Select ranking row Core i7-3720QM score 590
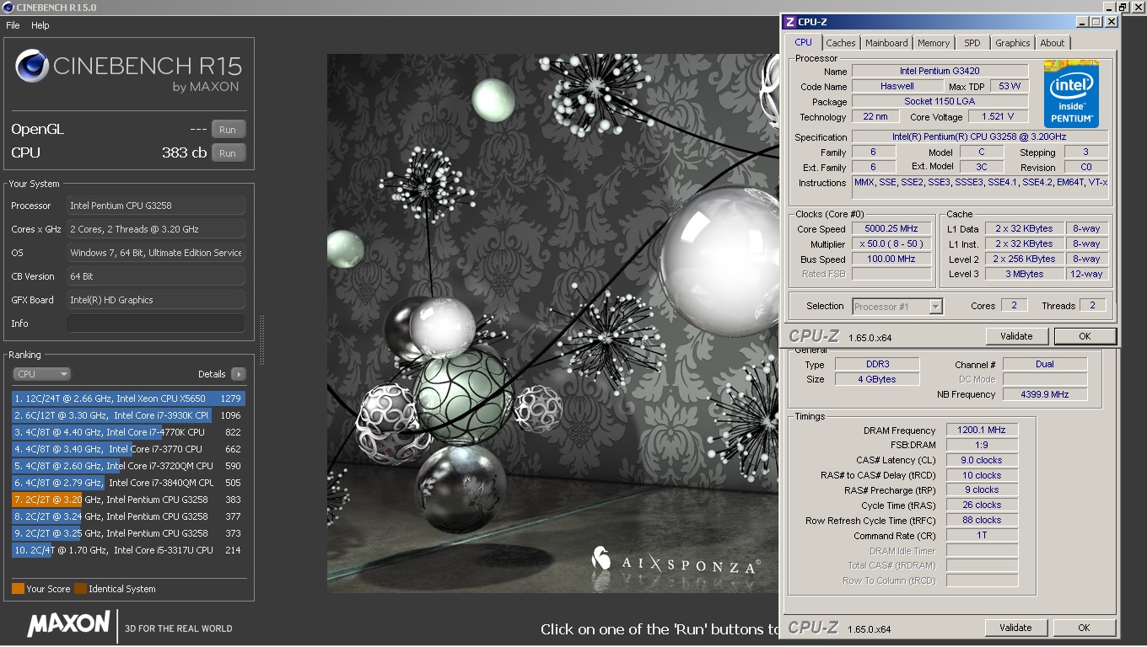This screenshot has height=647, width=1147. pos(128,466)
